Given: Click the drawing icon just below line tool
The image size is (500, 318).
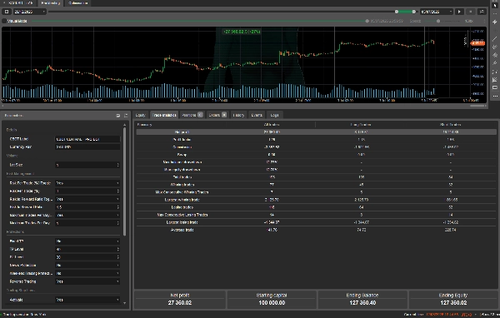Looking at the screenshot, I should point(495,47).
